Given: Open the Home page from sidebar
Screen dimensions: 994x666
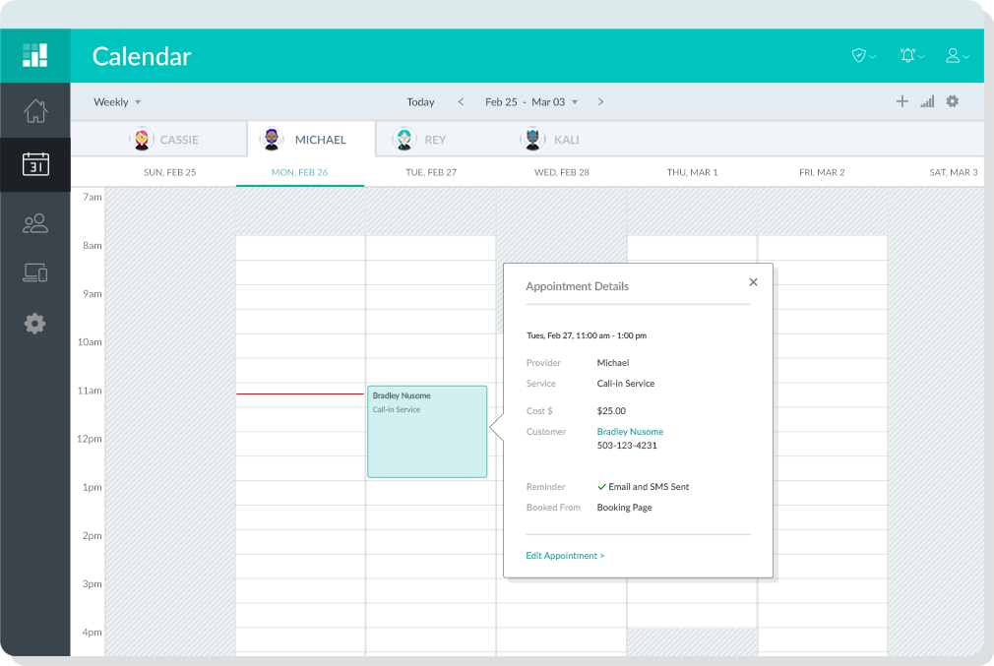Looking at the screenshot, I should click(35, 111).
